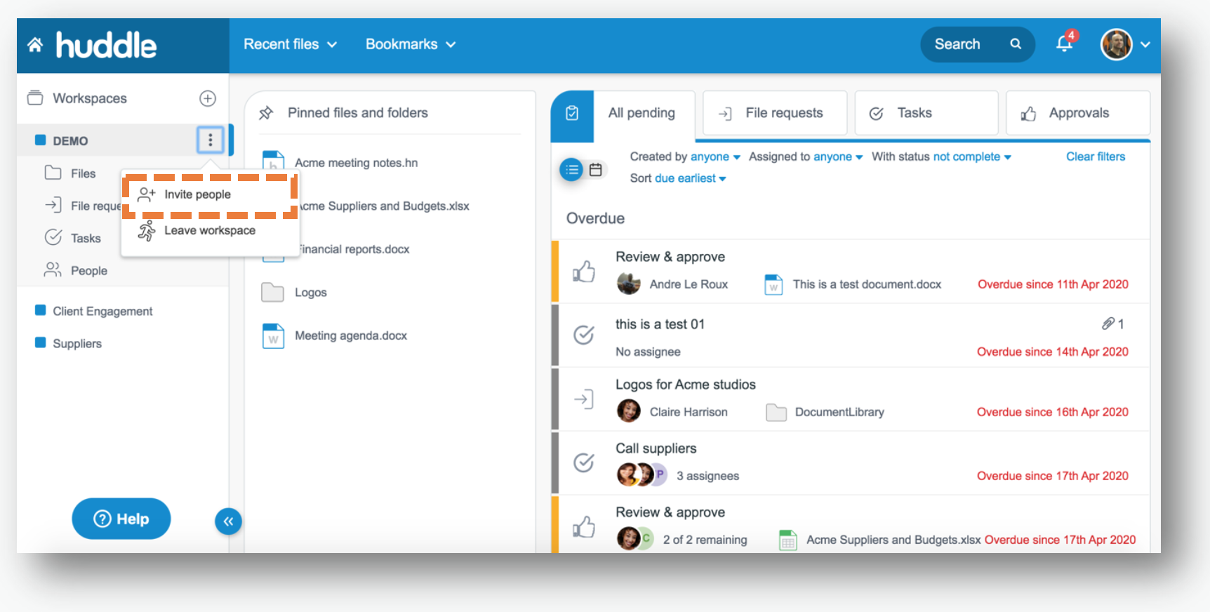The image size is (1210, 612).
Task: Open the Bookmarks dropdown
Action: coord(411,44)
